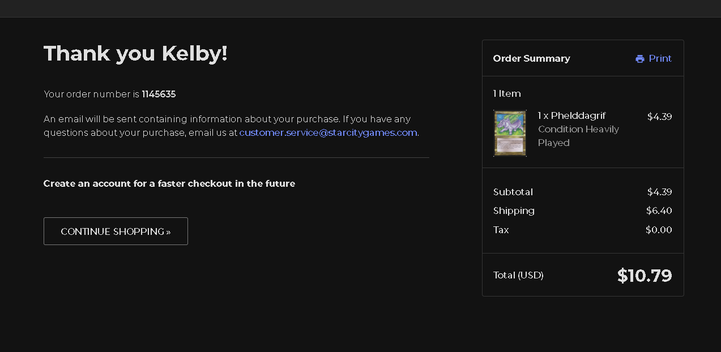Click the "Condition Heavily Played" text

click(578, 136)
